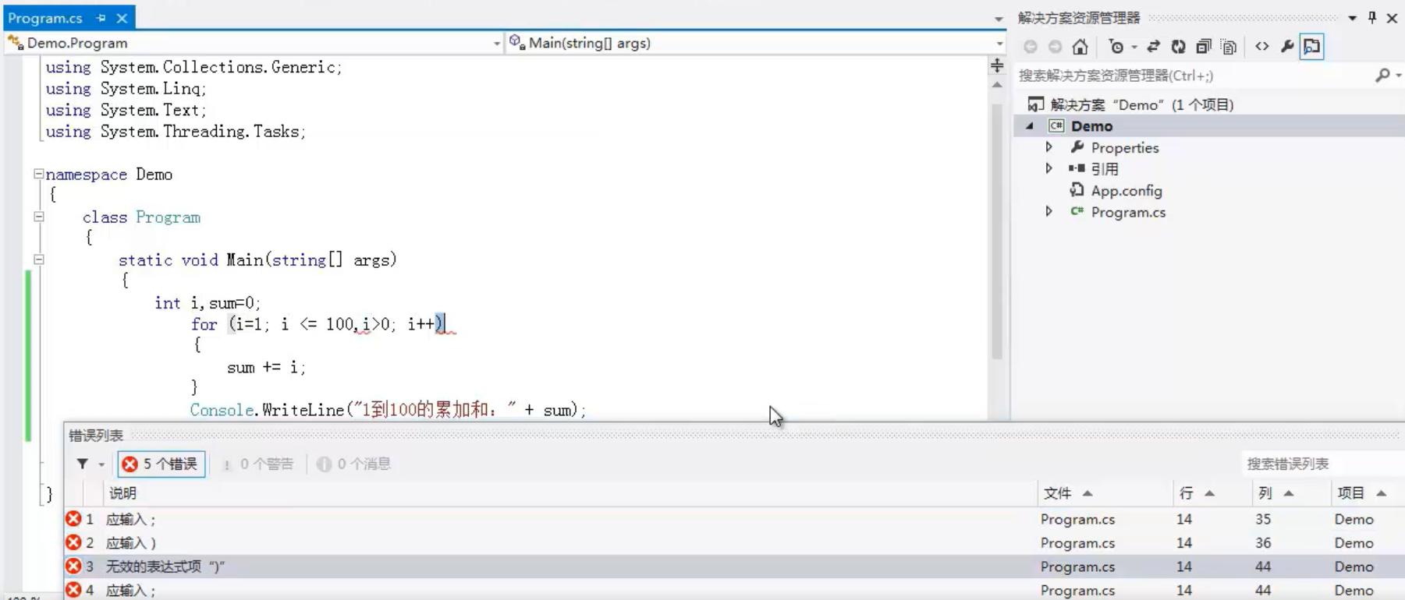This screenshot has width=1405, height=600.
Task: Toggle auto-hide pin for Solution Explorer
Action: tap(1372, 17)
